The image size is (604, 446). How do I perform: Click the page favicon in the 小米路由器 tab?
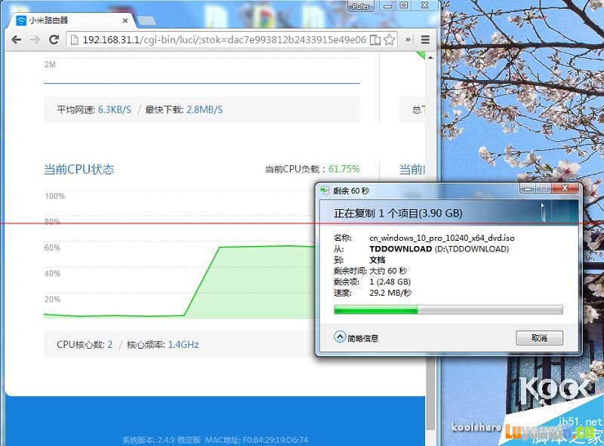21,21
